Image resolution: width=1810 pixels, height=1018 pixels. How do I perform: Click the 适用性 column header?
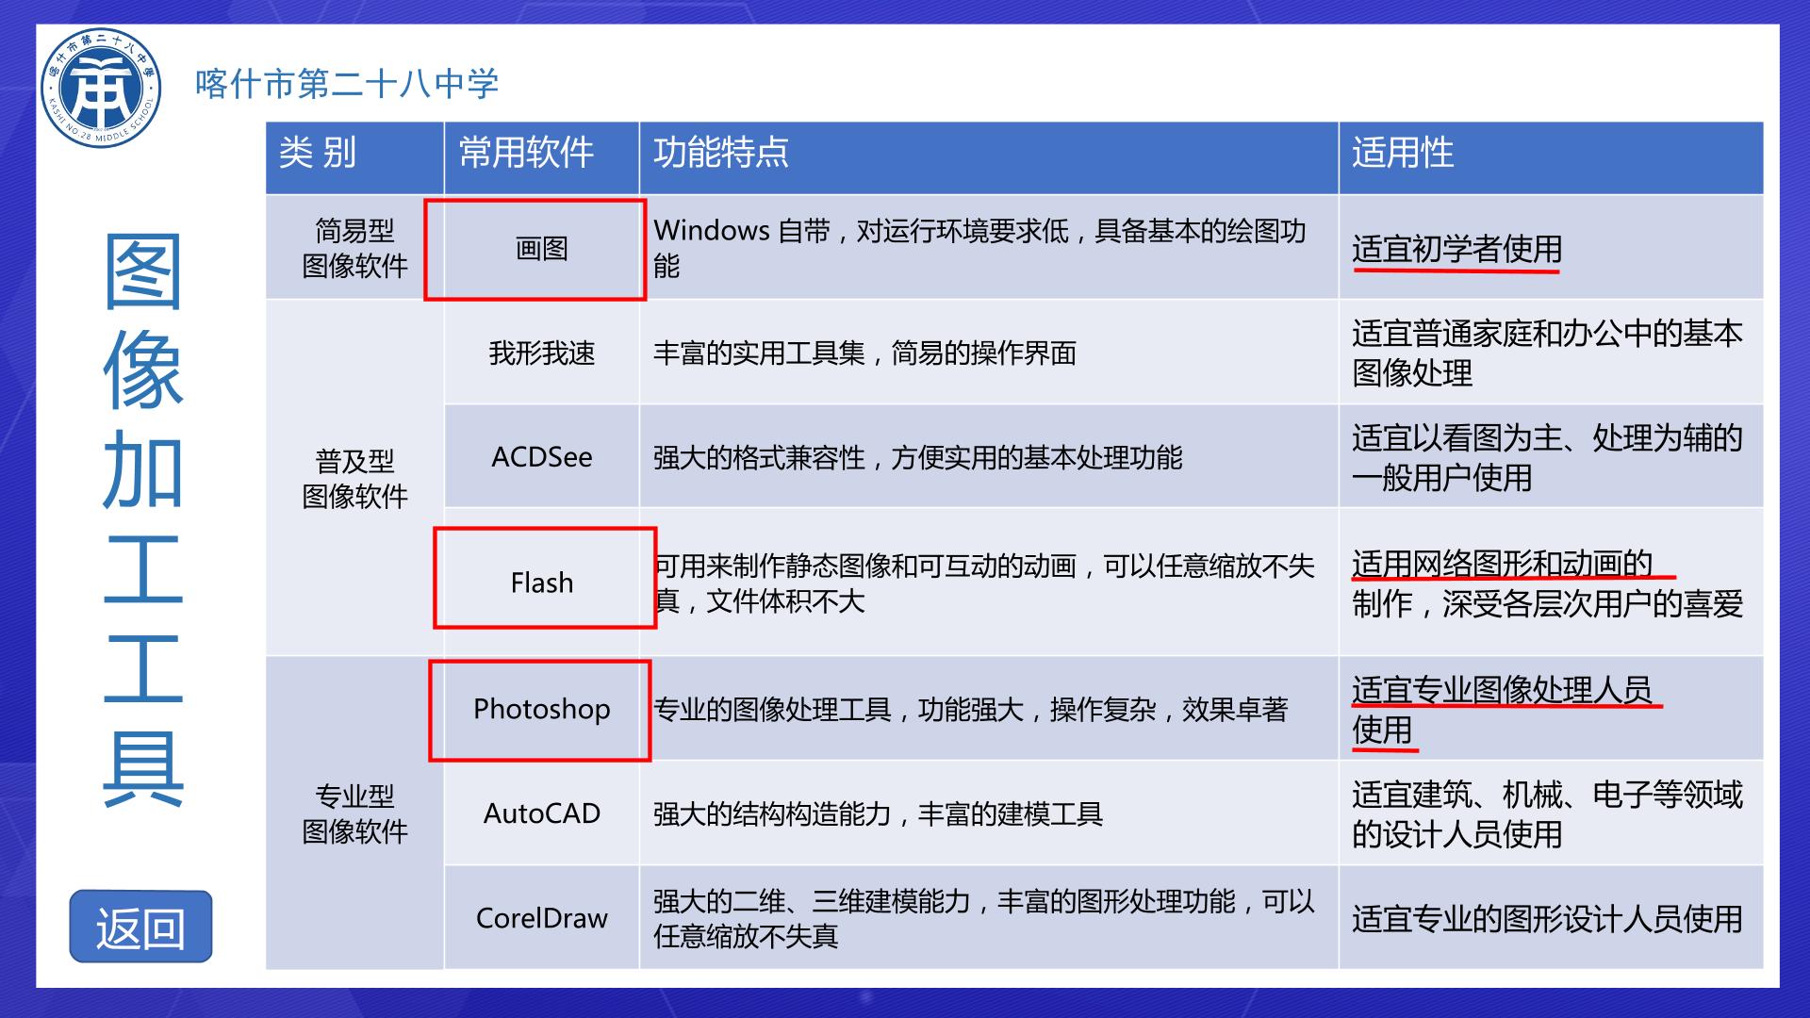tap(1551, 157)
